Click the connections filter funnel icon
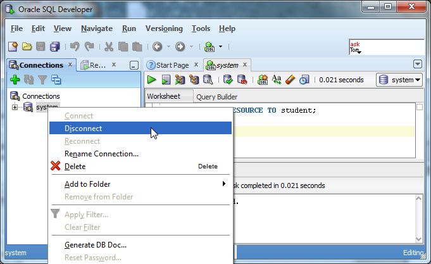This screenshot has height=264, width=431. click(x=42, y=80)
